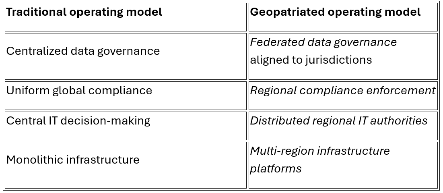Screen dimensions: 443x193
Task: Click the 'Federated data governance' italic text
Action: [x=323, y=42]
